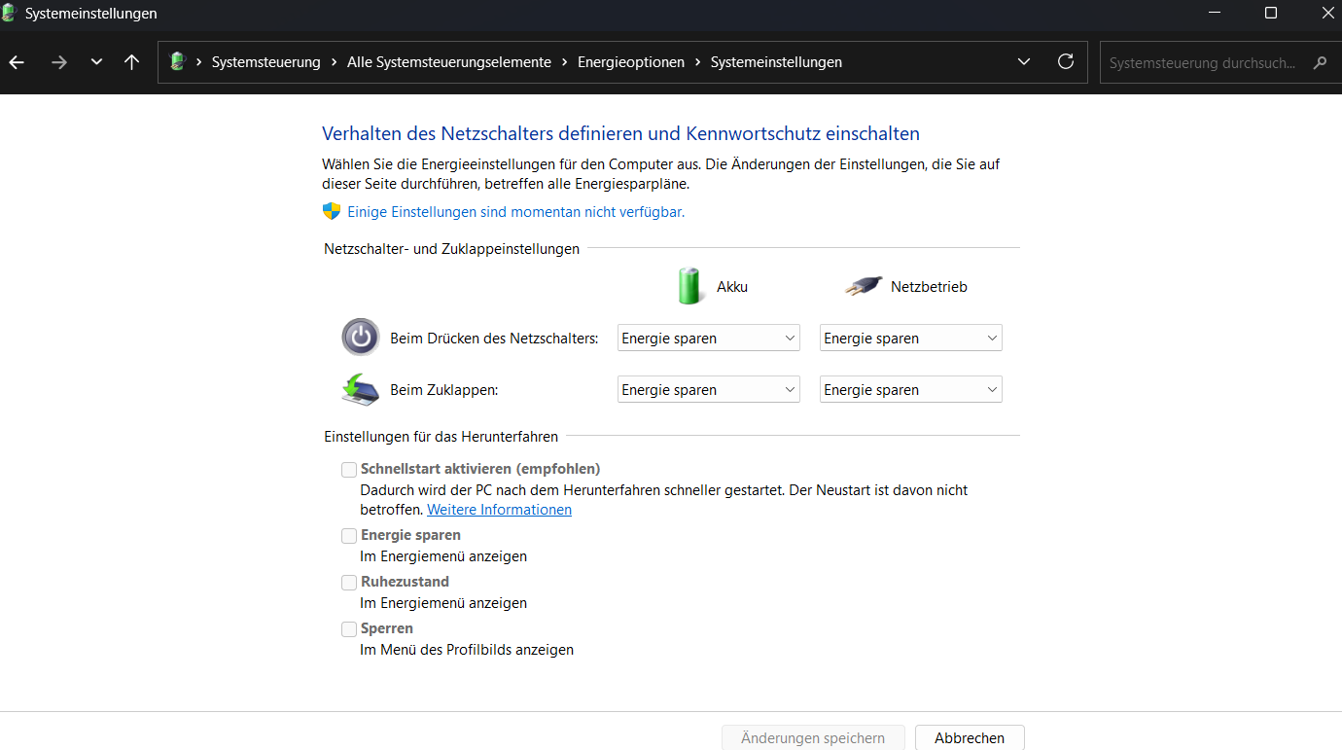Click the green Akku battery icon
This screenshot has height=750, width=1342.
tap(690, 286)
